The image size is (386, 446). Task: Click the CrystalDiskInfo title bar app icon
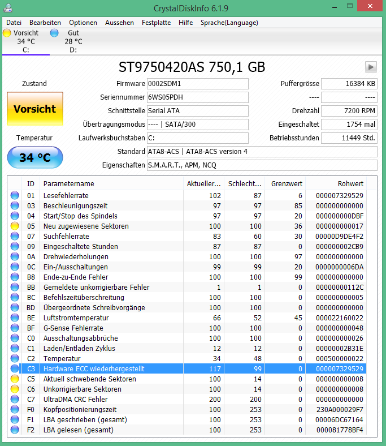(x=8, y=8)
